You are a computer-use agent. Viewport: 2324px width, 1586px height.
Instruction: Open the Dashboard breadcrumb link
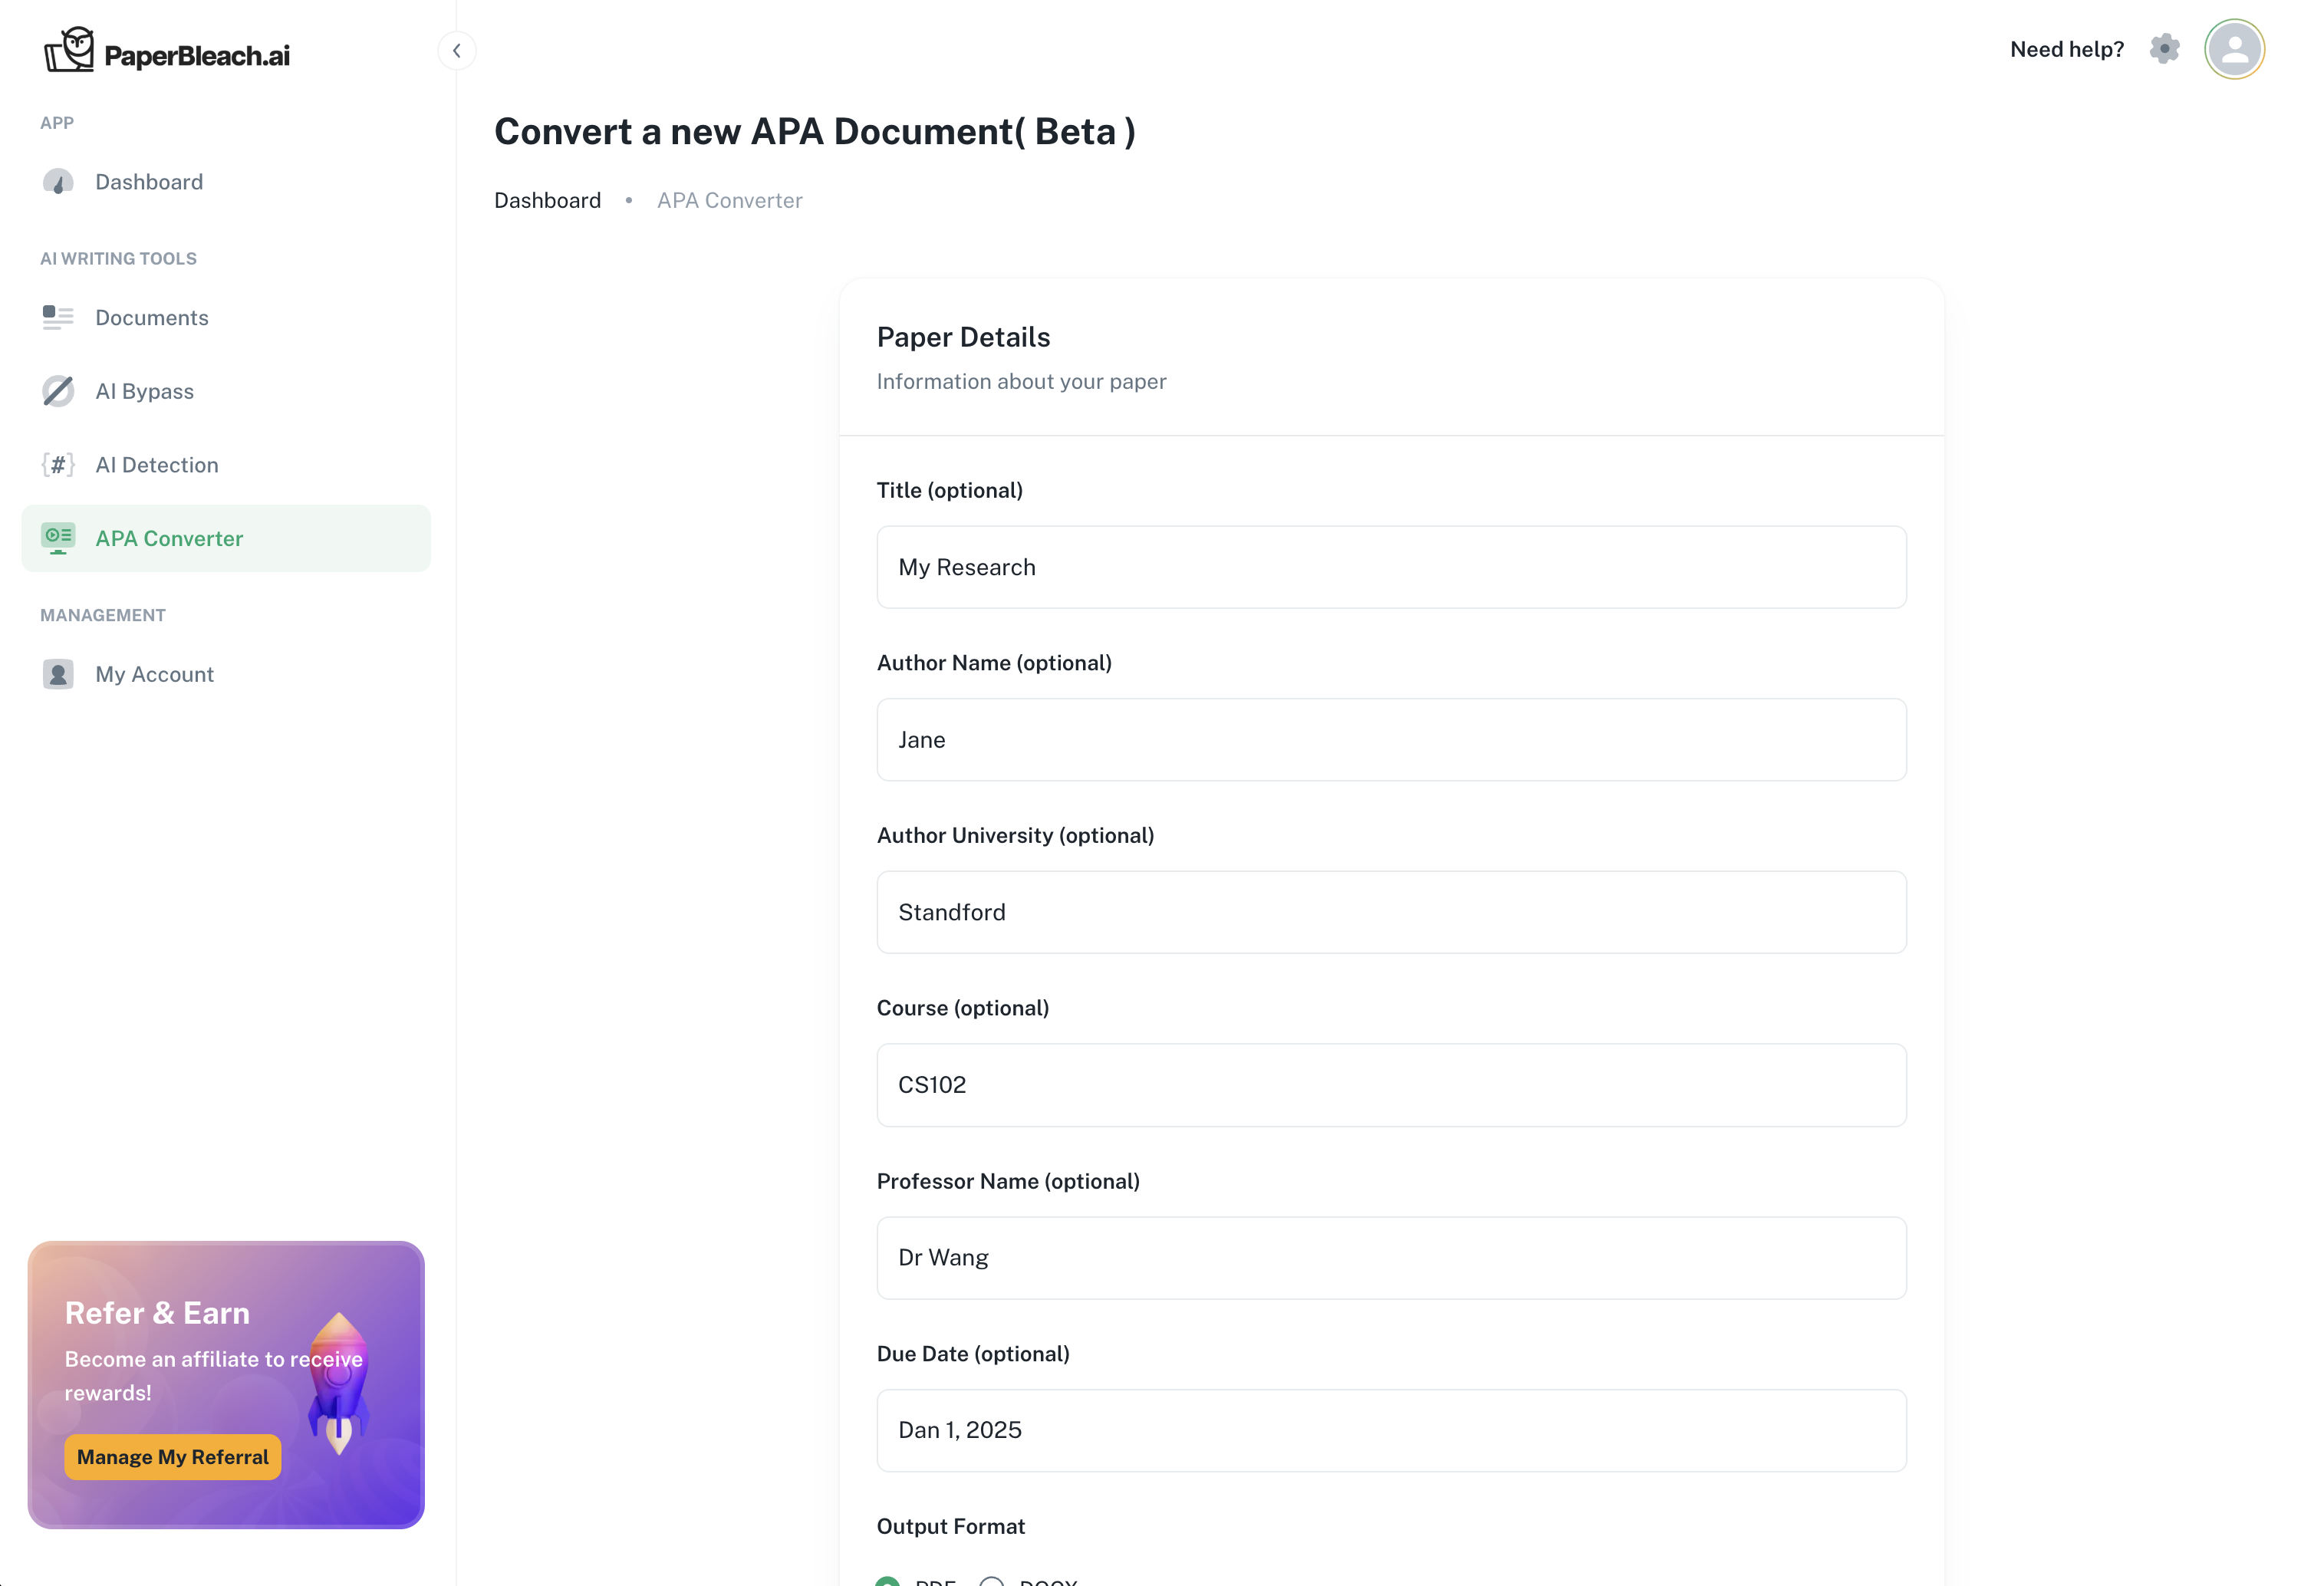(x=547, y=200)
